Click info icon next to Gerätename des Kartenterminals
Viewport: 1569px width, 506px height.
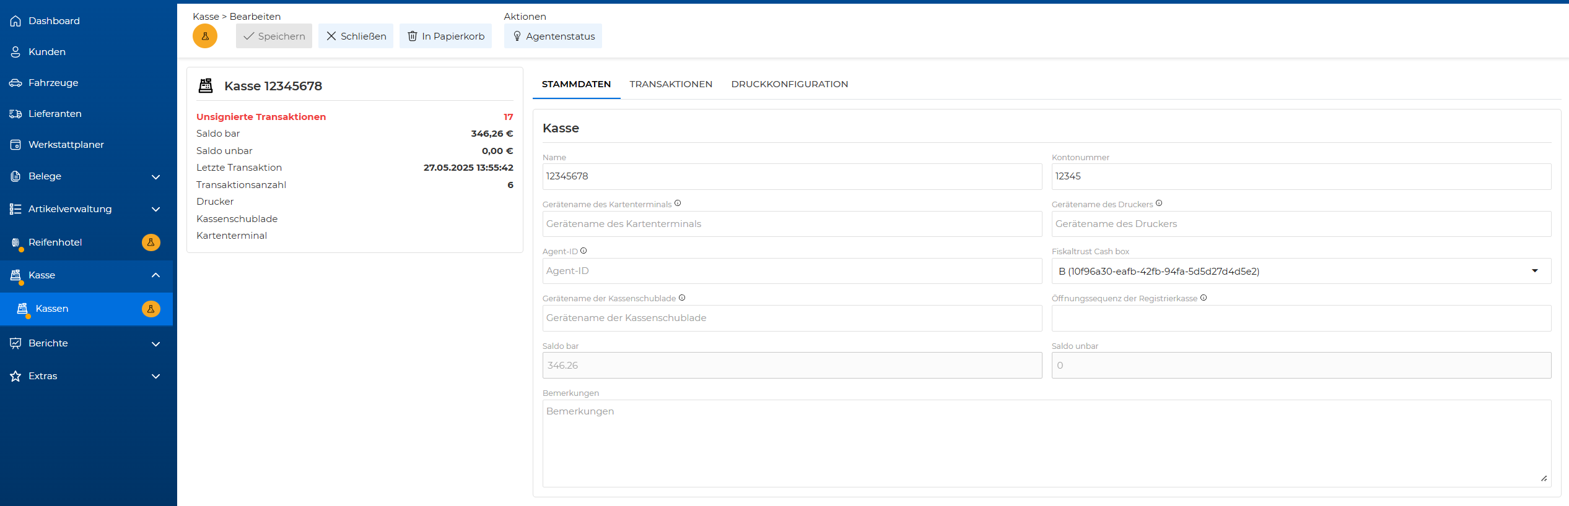[x=678, y=203]
